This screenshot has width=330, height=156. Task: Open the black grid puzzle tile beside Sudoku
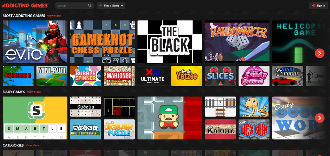pyautogui.click(x=119, y=107)
